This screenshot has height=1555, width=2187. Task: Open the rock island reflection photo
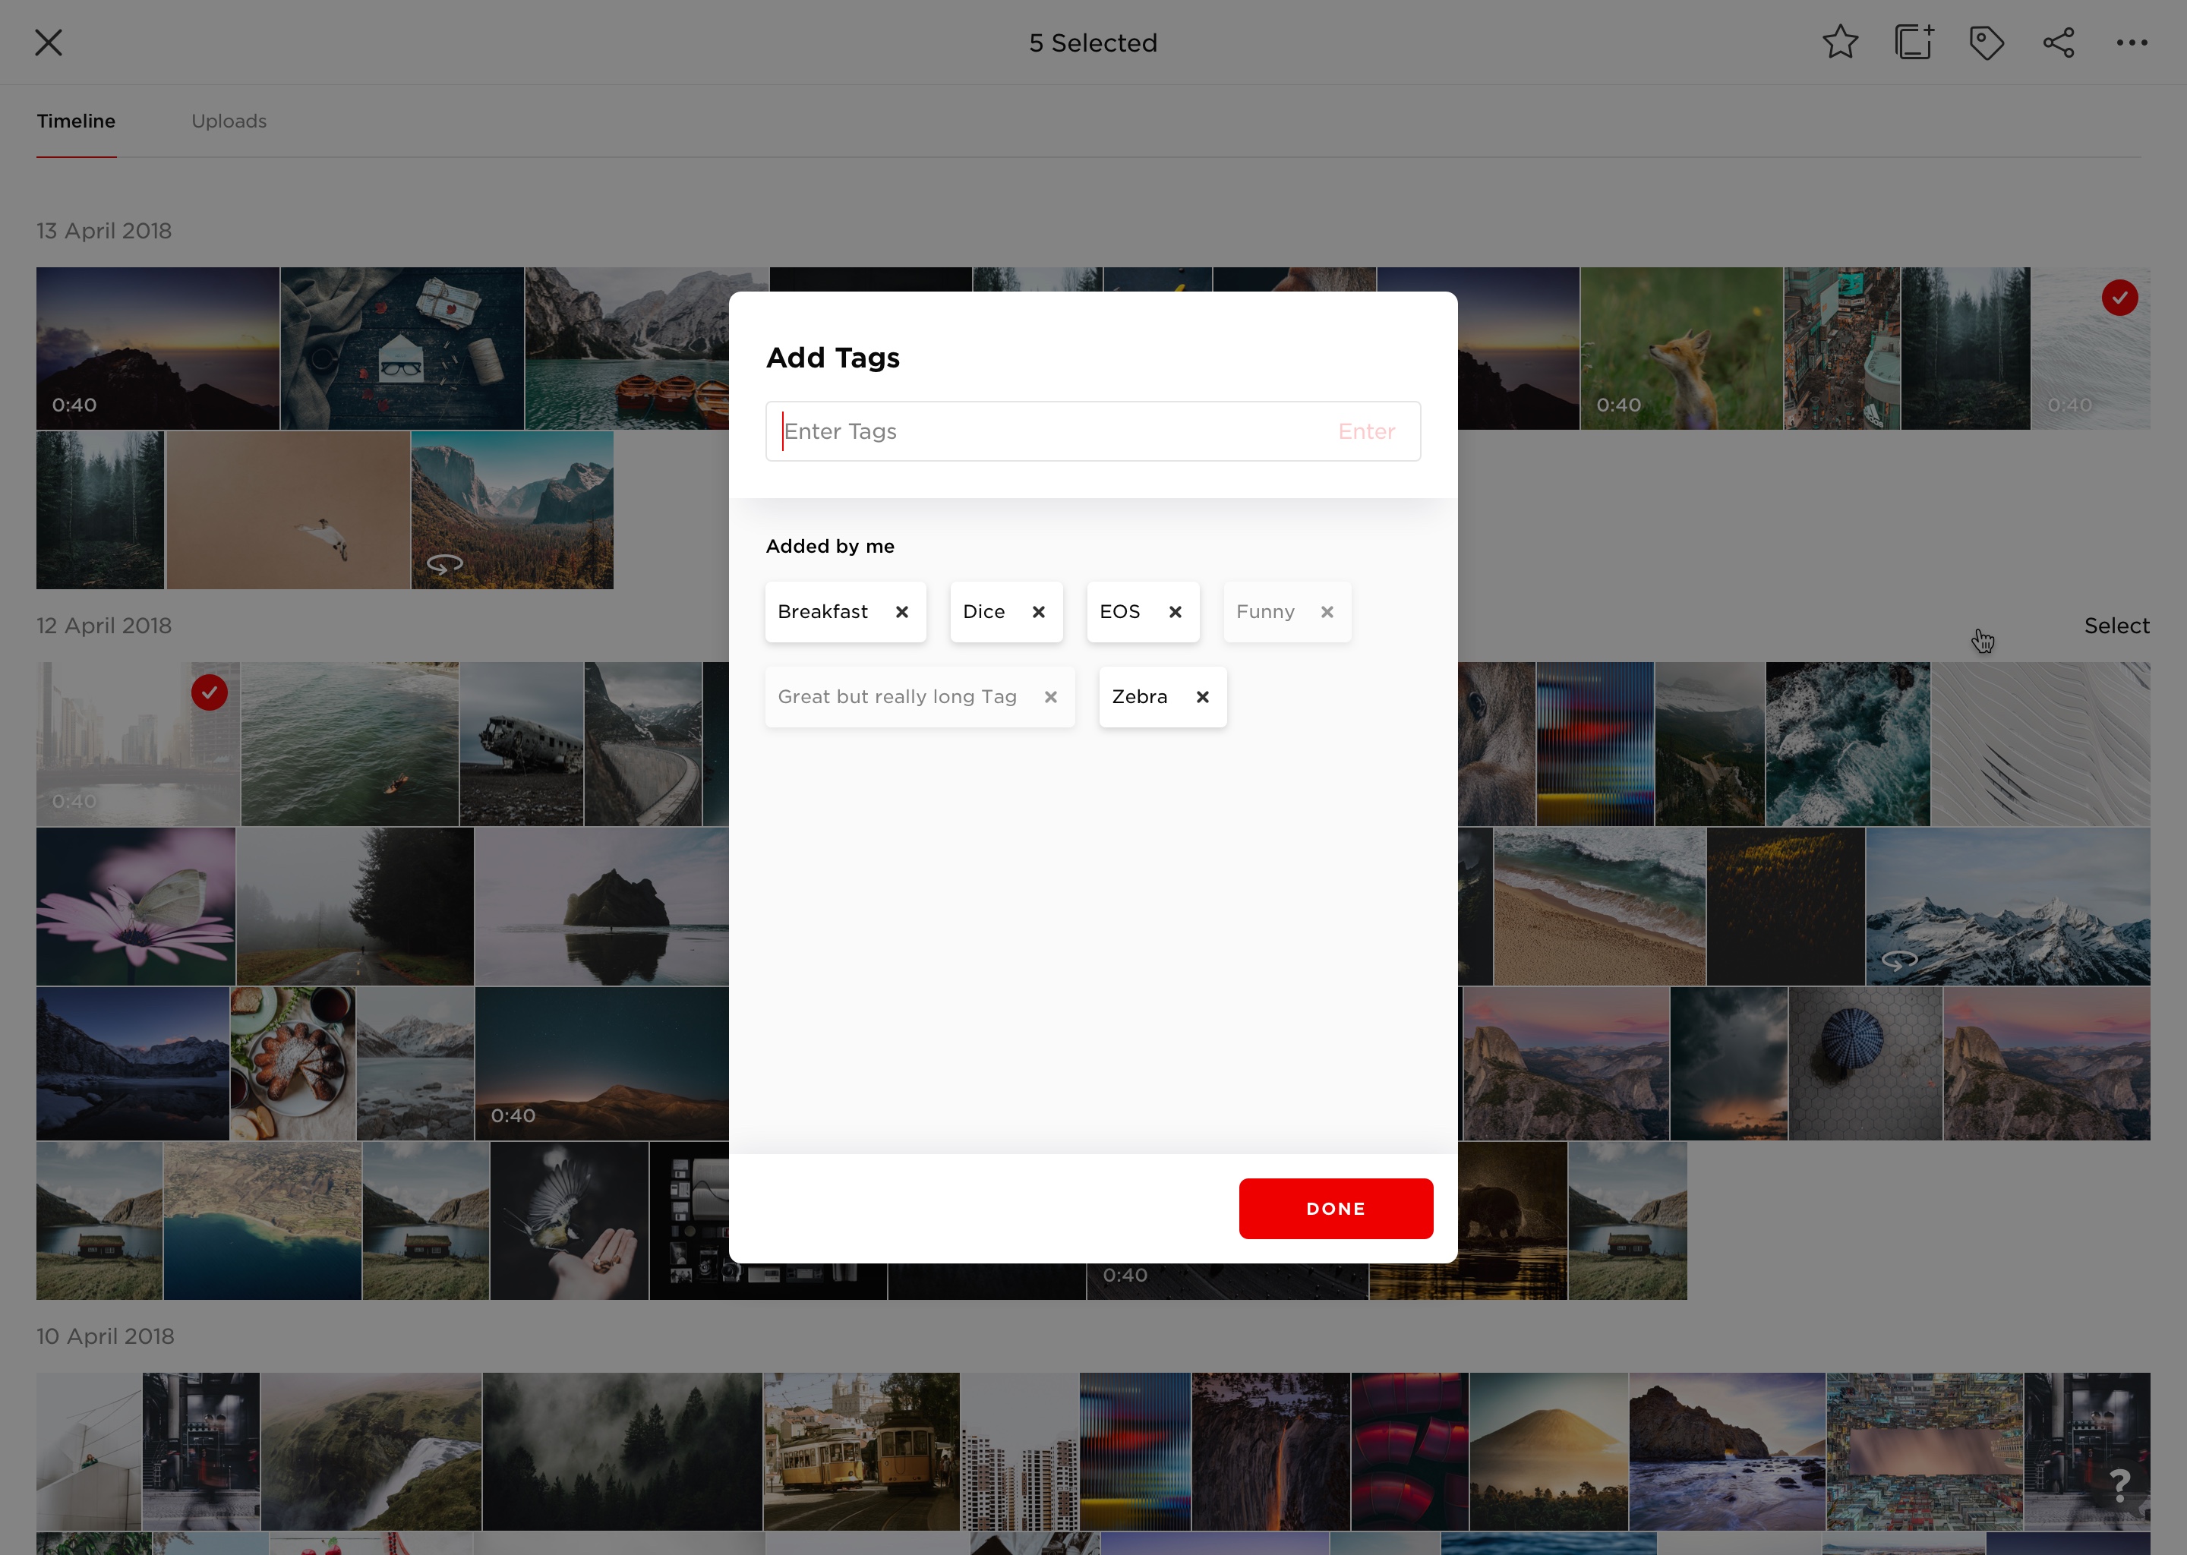pyautogui.click(x=601, y=906)
